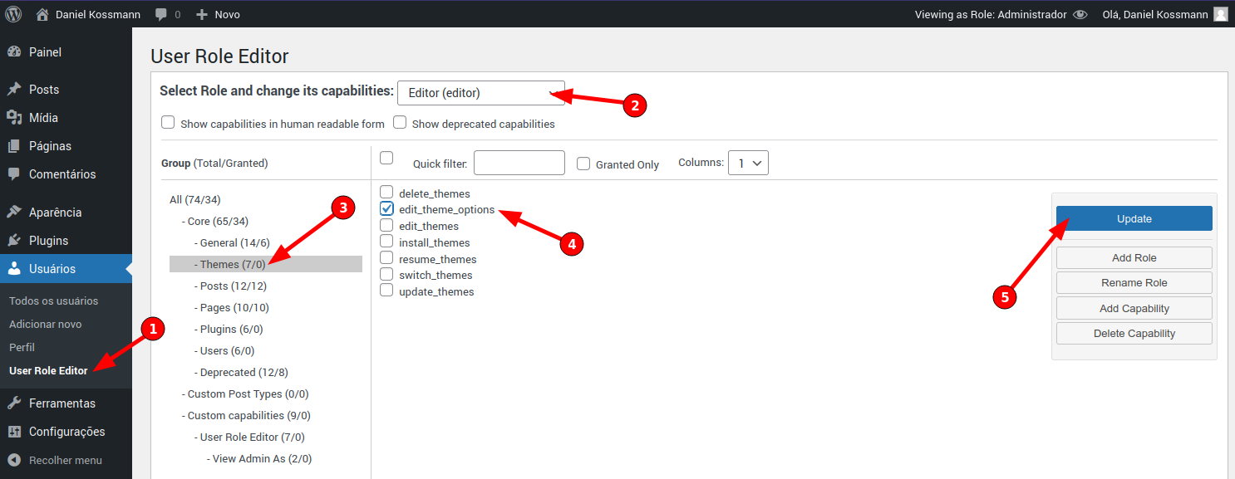This screenshot has height=479, width=1235.
Task: Click the eye icon next to Viewing as Role
Action: 1080,14
